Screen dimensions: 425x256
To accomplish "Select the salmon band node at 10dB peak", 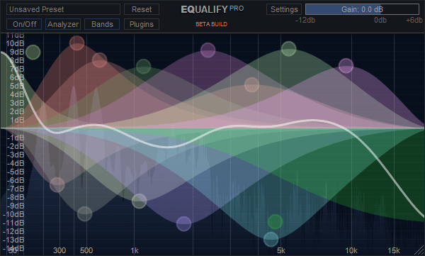I will point(77,43).
